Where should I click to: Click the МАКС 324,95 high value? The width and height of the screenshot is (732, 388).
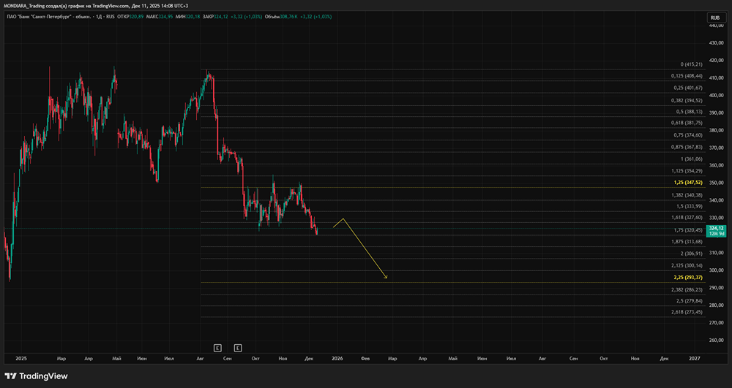(x=159, y=17)
